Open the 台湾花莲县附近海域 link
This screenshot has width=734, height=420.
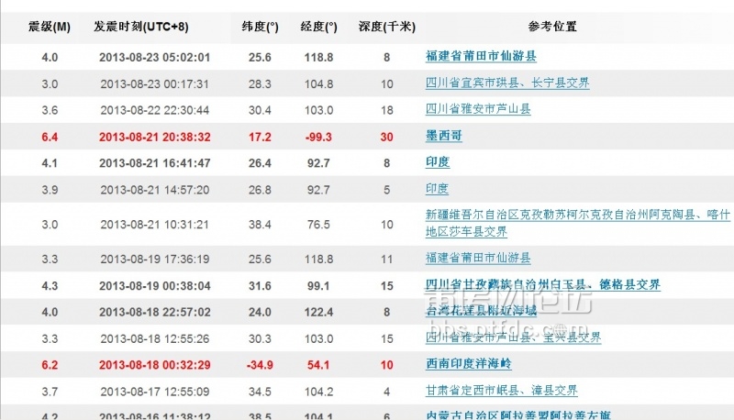(x=481, y=311)
